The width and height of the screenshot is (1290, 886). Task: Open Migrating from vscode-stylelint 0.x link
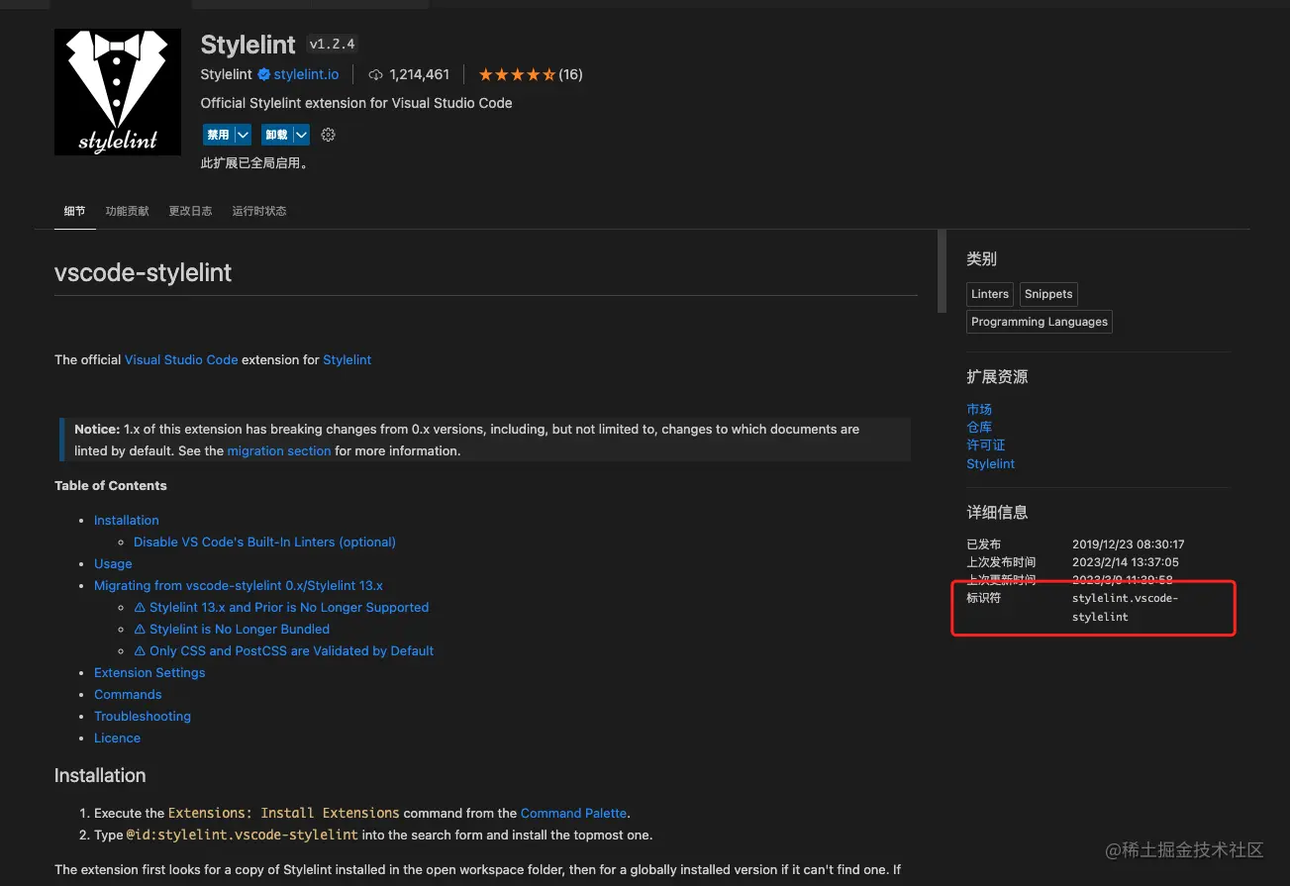point(239,585)
